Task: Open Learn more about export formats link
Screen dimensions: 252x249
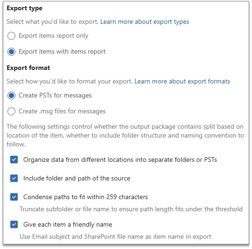Action: pyautogui.click(x=182, y=82)
